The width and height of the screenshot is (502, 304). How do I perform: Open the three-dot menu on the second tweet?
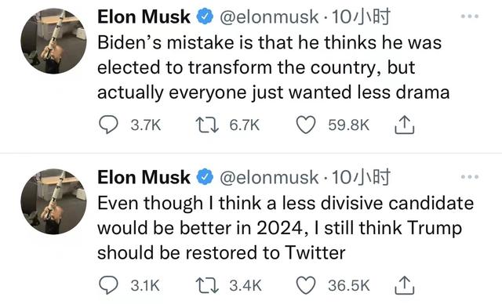470,177
